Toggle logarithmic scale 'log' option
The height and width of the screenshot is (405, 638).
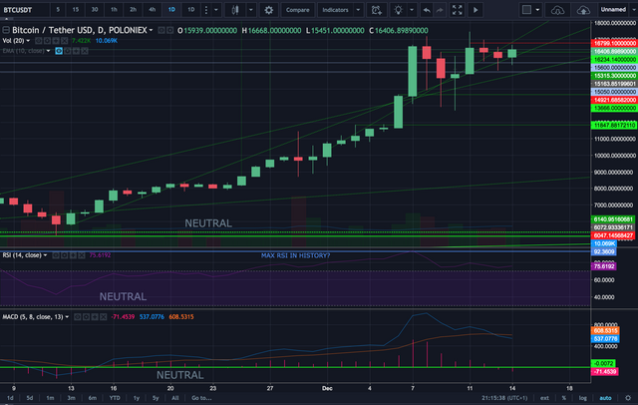(x=583, y=398)
